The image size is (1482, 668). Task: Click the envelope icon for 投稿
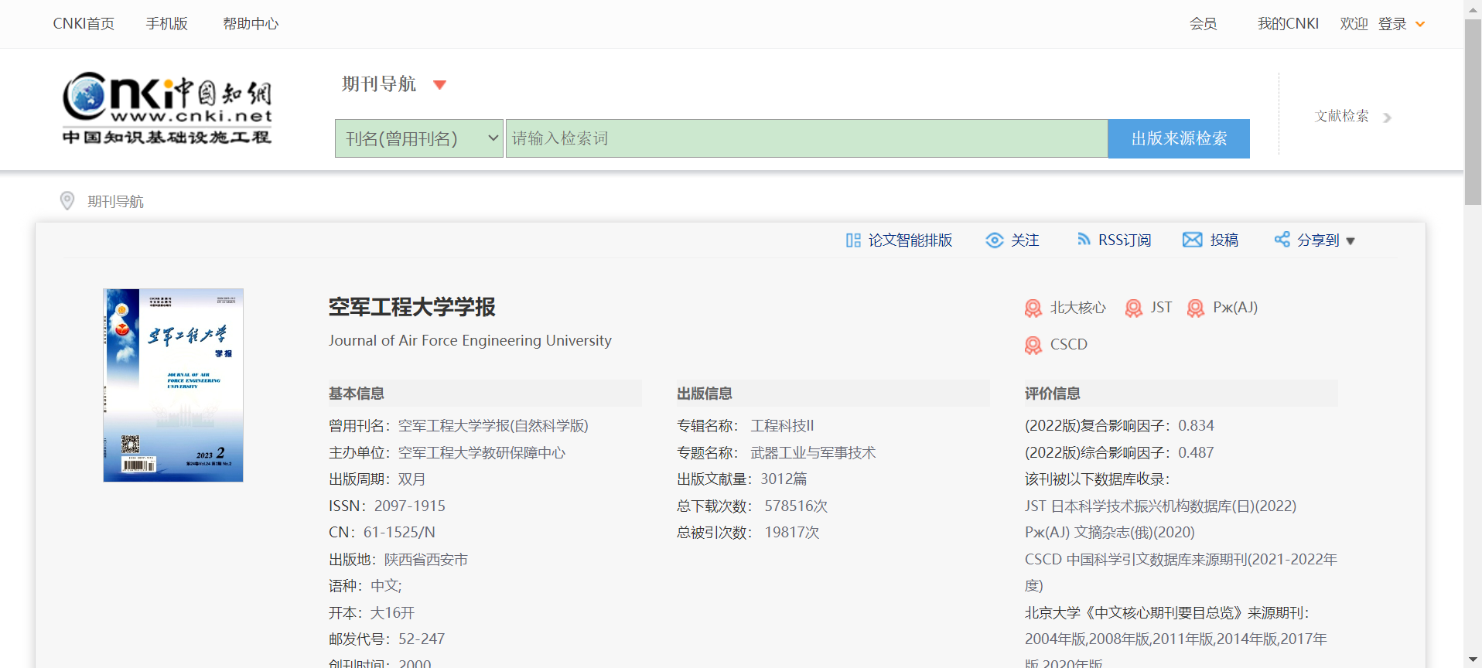click(x=1192, y=240)
